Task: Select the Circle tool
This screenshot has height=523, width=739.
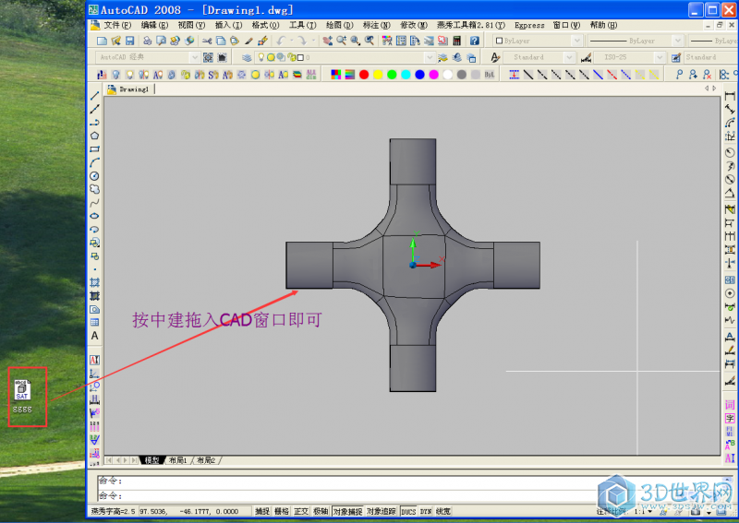Action: point(95,176)
